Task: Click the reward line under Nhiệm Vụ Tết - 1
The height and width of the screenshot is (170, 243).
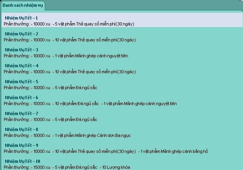Action: pyautogui.click(x=69, y=24)
